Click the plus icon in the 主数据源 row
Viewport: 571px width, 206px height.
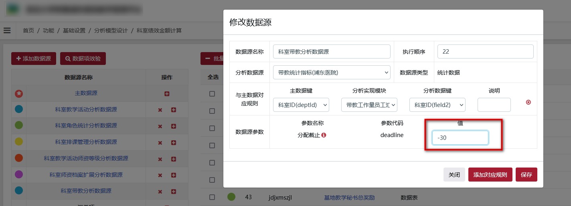167,93
